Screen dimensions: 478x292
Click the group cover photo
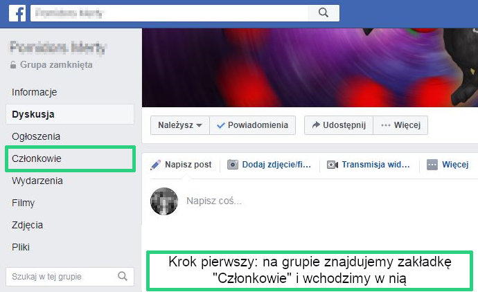click(x=310, y=68)
